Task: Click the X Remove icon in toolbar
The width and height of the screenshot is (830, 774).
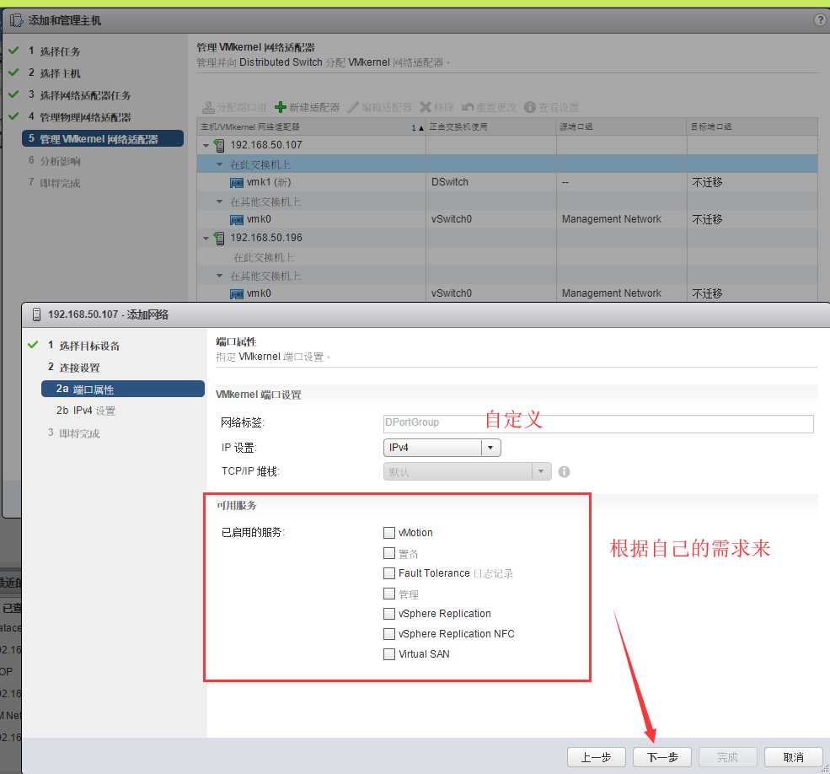Action: click(x=426, y=108)
